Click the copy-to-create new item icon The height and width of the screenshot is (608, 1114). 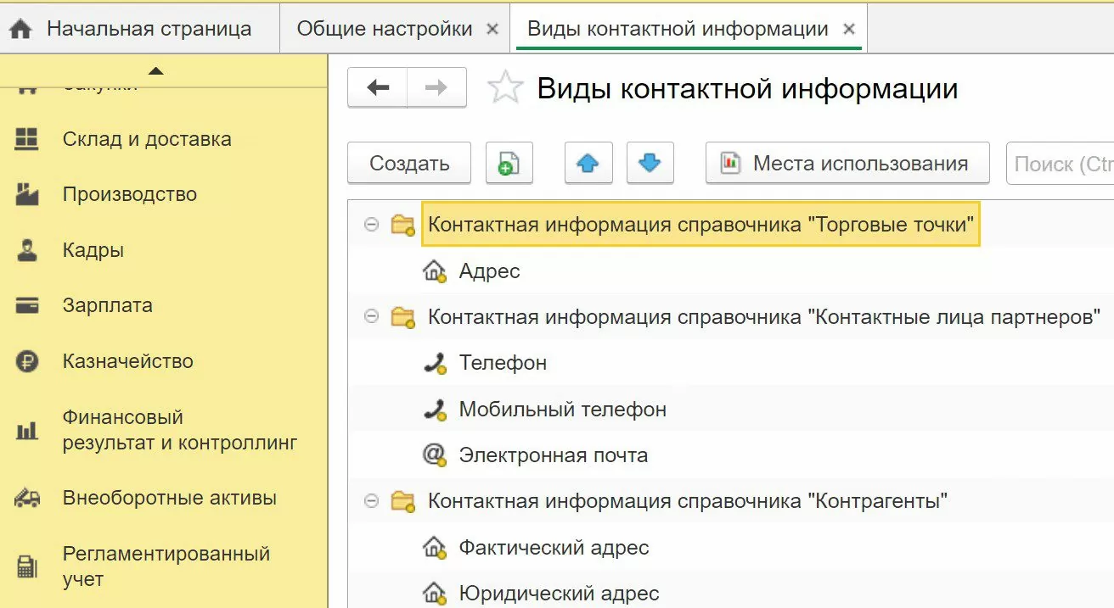509,163
